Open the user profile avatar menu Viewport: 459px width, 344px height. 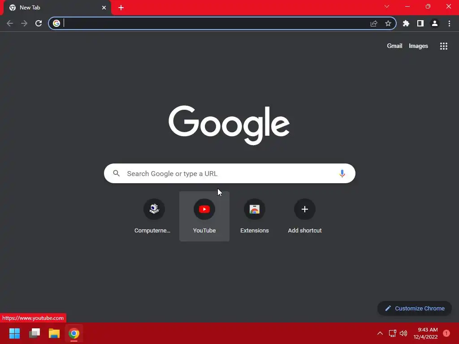click(x=435, y=23)
